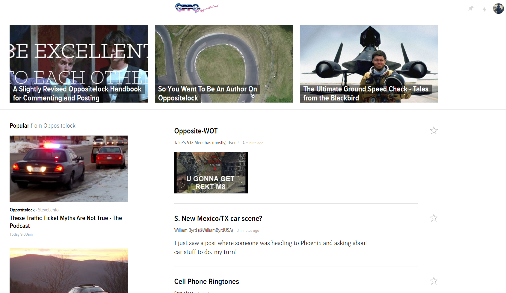Open the sunset mountain car thumbnail
This screenshot has width=506, height=293.
(69, 271)
